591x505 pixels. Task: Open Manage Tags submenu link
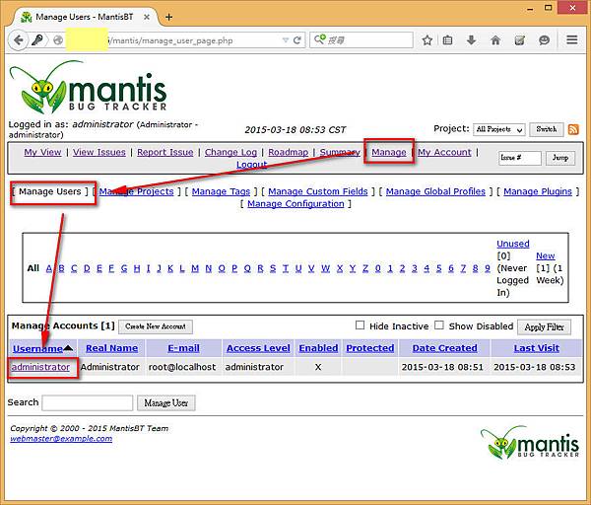(x=221, y=191)
